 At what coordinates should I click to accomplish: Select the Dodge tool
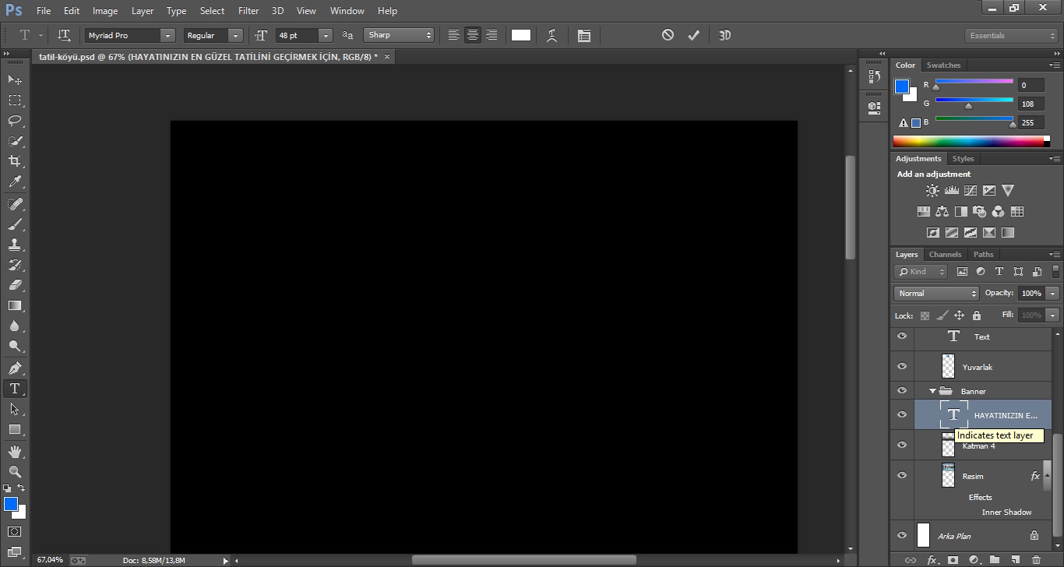(x=15, y=347)
